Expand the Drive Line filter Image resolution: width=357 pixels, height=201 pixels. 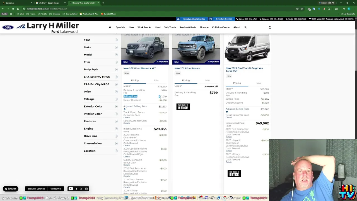pos(101,136)
